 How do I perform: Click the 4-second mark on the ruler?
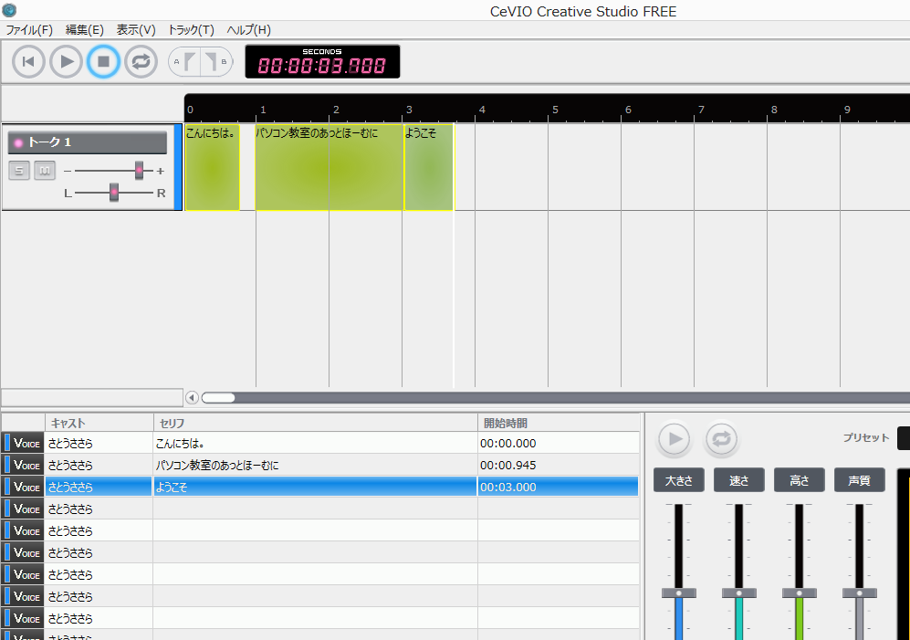click(481, 110)
